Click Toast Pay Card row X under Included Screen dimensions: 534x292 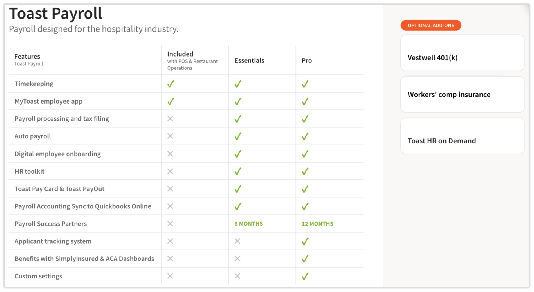pos(170,189)
